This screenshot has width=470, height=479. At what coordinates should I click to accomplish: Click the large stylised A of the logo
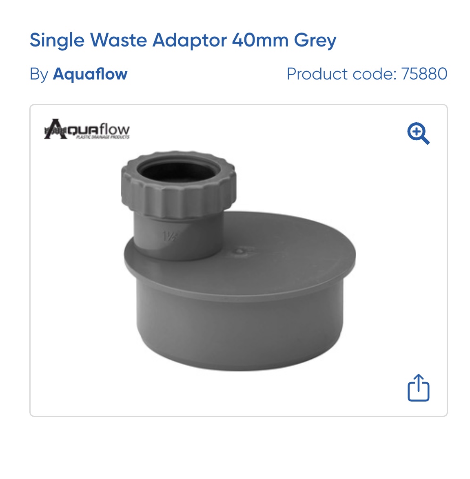[x=55, y=129]
